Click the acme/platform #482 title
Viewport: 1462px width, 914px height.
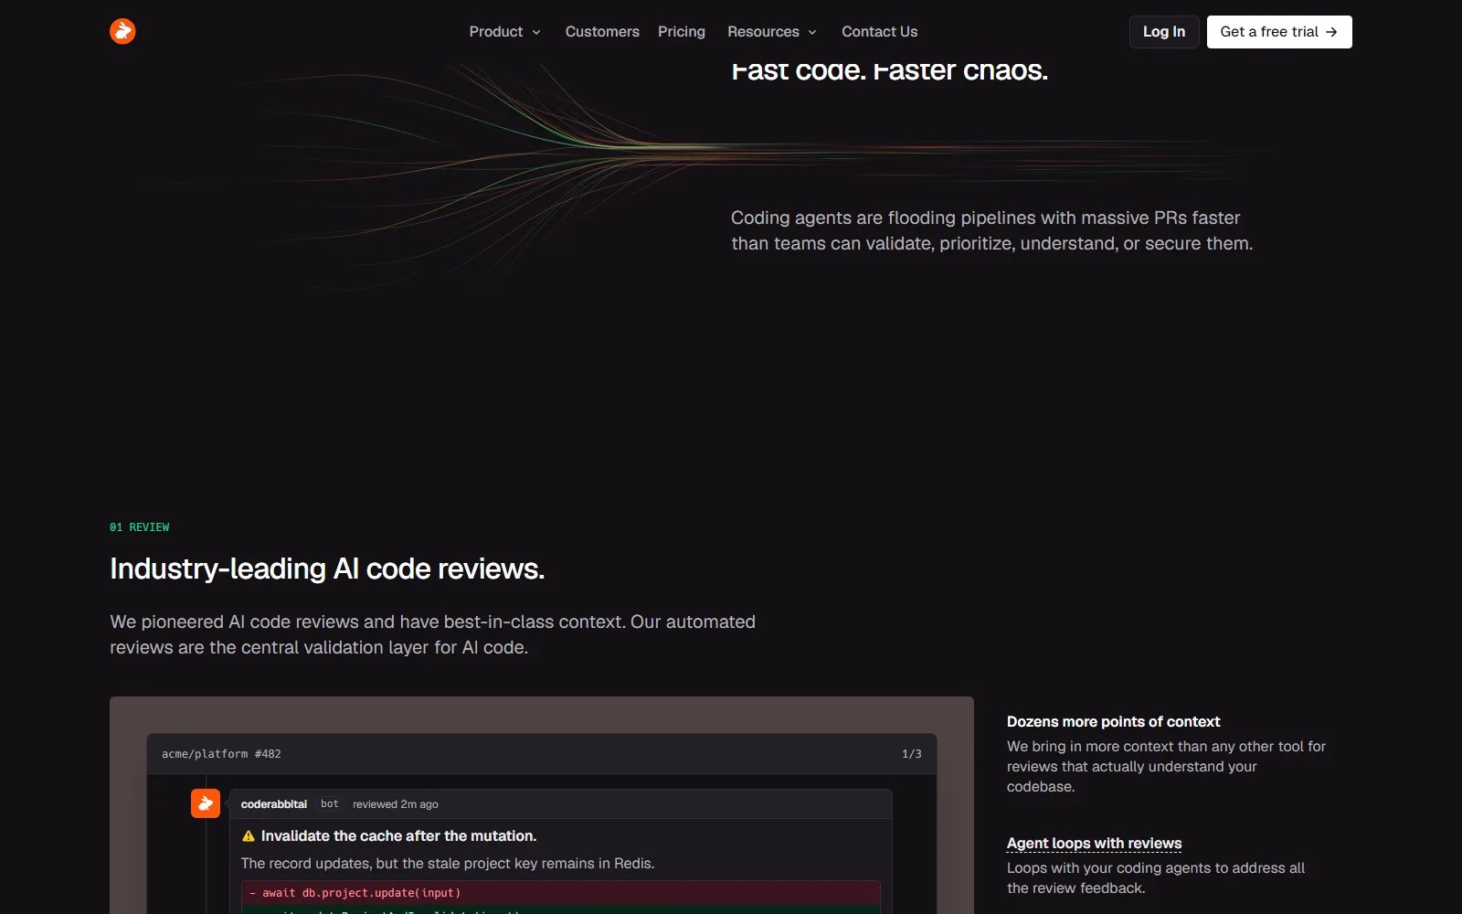click(221, 754)
